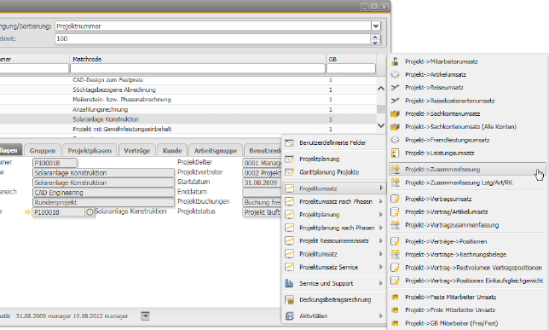Increase the limit value of 100

[x=375, y=37]
